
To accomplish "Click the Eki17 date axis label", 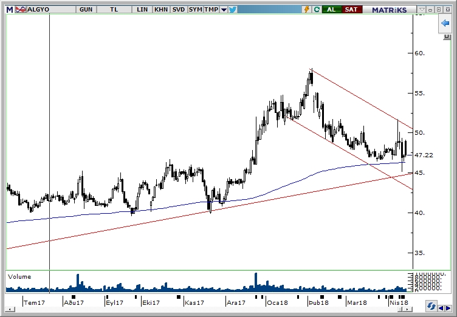I will point(151,302).
